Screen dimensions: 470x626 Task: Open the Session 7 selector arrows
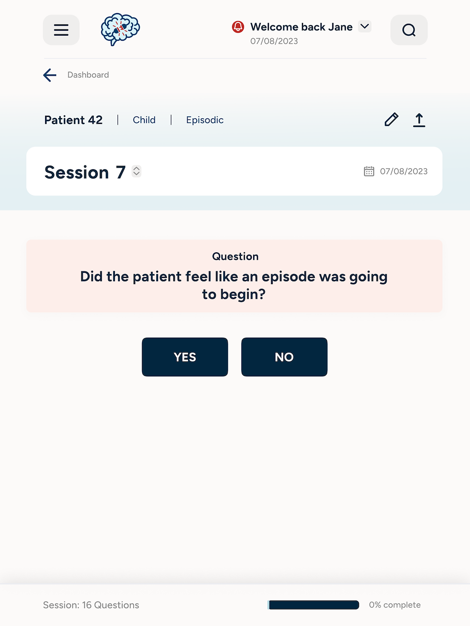(x=137, y=171)
